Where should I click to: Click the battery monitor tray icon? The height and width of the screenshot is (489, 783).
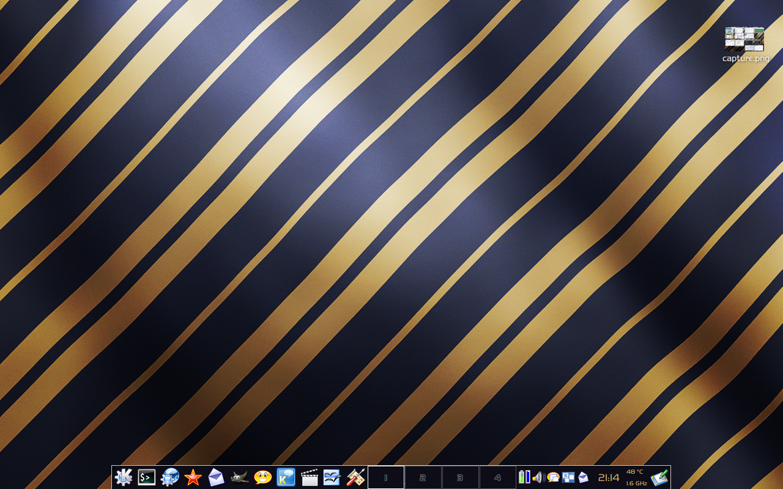point(524,477)
